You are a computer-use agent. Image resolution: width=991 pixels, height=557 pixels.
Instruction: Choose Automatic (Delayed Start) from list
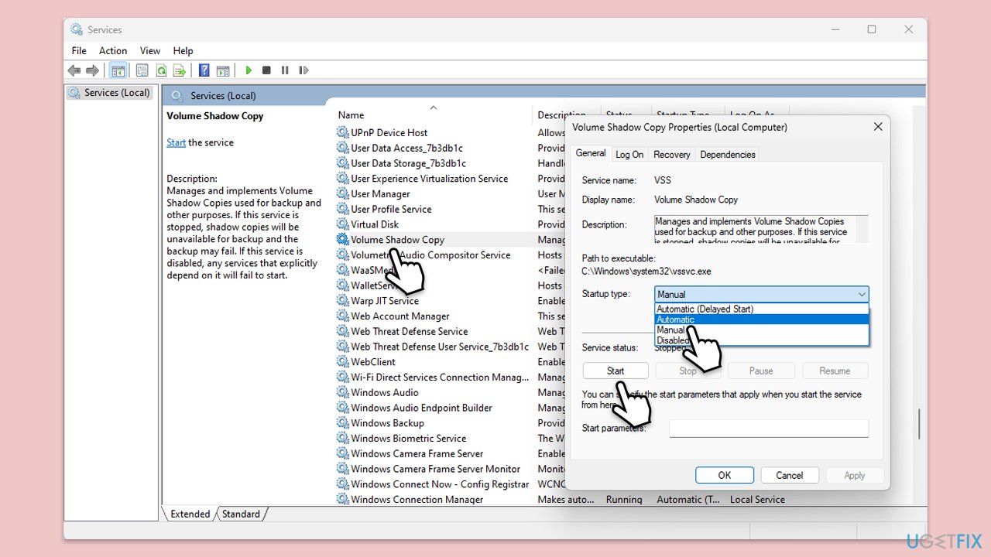(705, 309)
